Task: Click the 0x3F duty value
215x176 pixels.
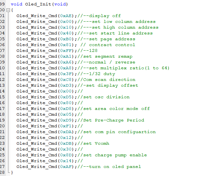Action: 66,74
